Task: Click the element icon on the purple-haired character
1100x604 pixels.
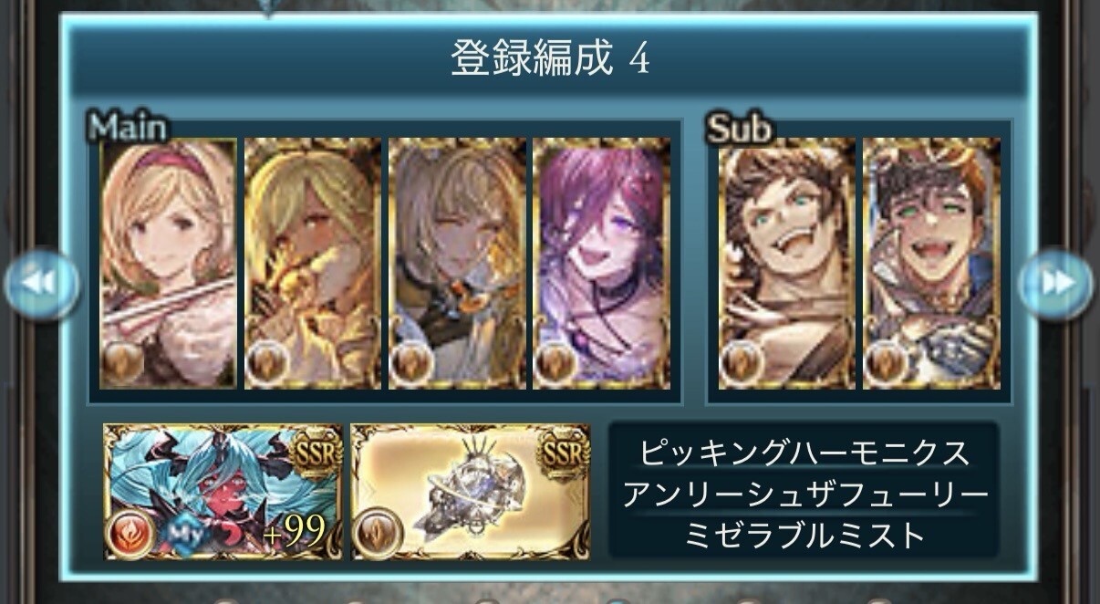Action: coord(555,364)
